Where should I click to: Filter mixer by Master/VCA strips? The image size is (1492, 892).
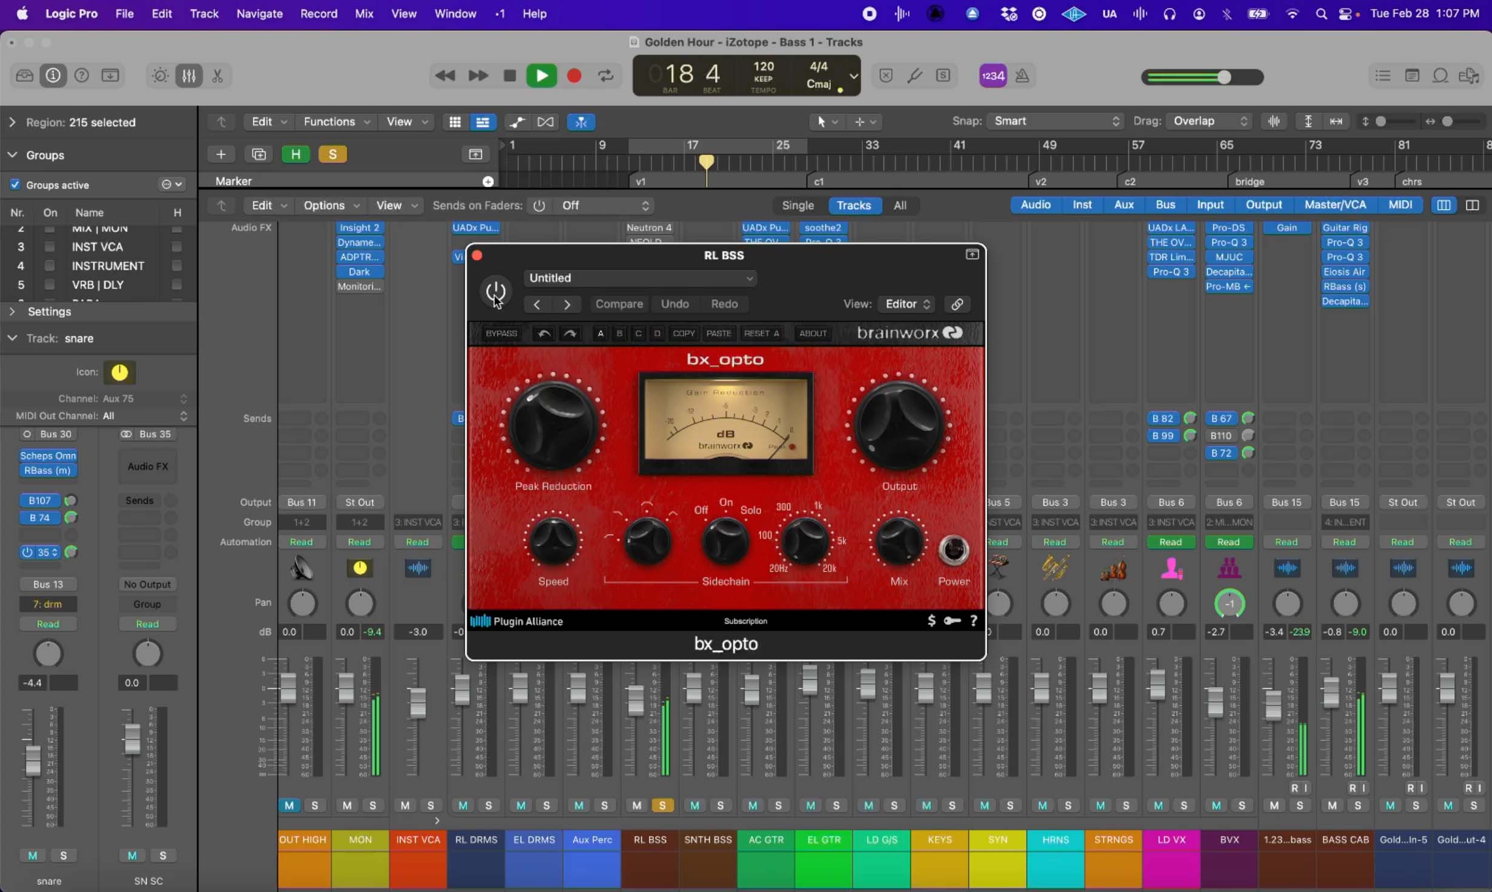click(x=1335, y=205)
